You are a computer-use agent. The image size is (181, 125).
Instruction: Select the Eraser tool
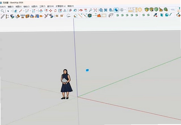(x=16, y=11)
